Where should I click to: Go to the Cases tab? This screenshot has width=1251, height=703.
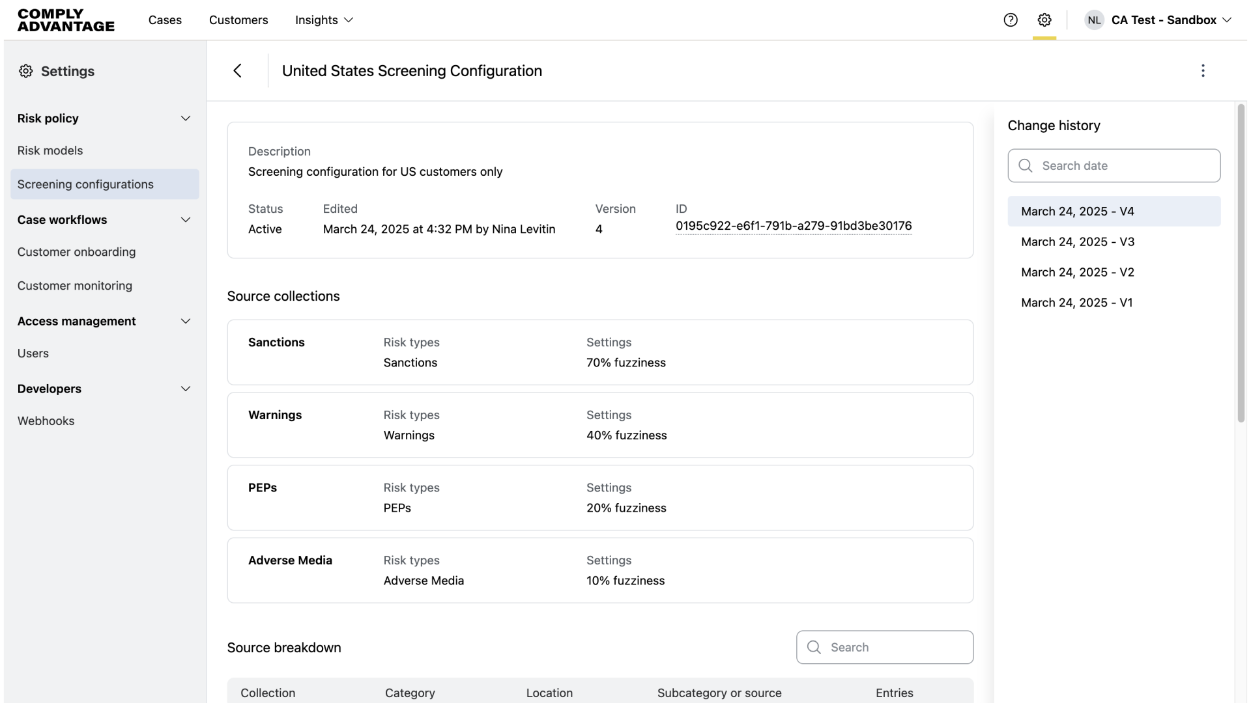[x=165, y=20]
